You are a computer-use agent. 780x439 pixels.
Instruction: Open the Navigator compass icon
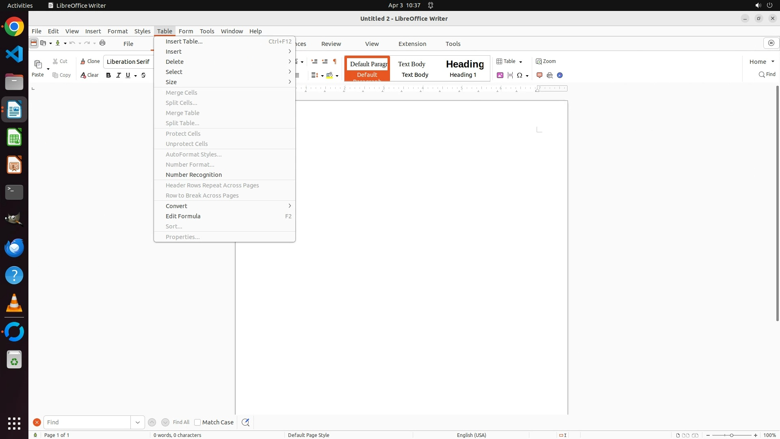[x=560, y=75]
